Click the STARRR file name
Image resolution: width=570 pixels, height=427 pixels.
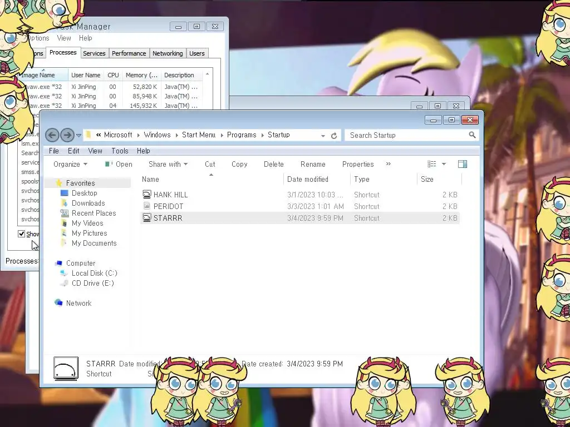pyautogui.click(x=168, y=218)
